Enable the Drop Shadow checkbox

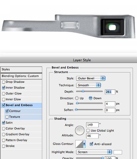[x=4, y=82]
